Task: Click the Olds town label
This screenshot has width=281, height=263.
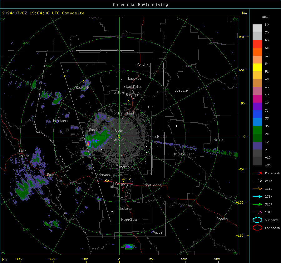Action: pyautogui.click(x=119, y=130)
